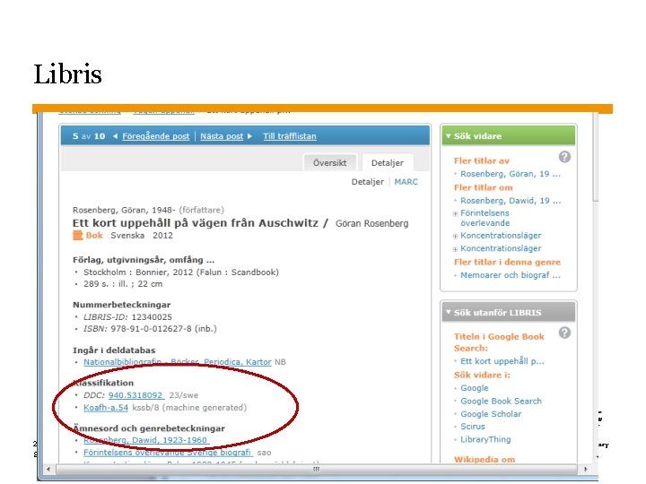Click the horizontal scrollbar right arrow
This screenshot has height=484, width=646.
tap(585, 469)
